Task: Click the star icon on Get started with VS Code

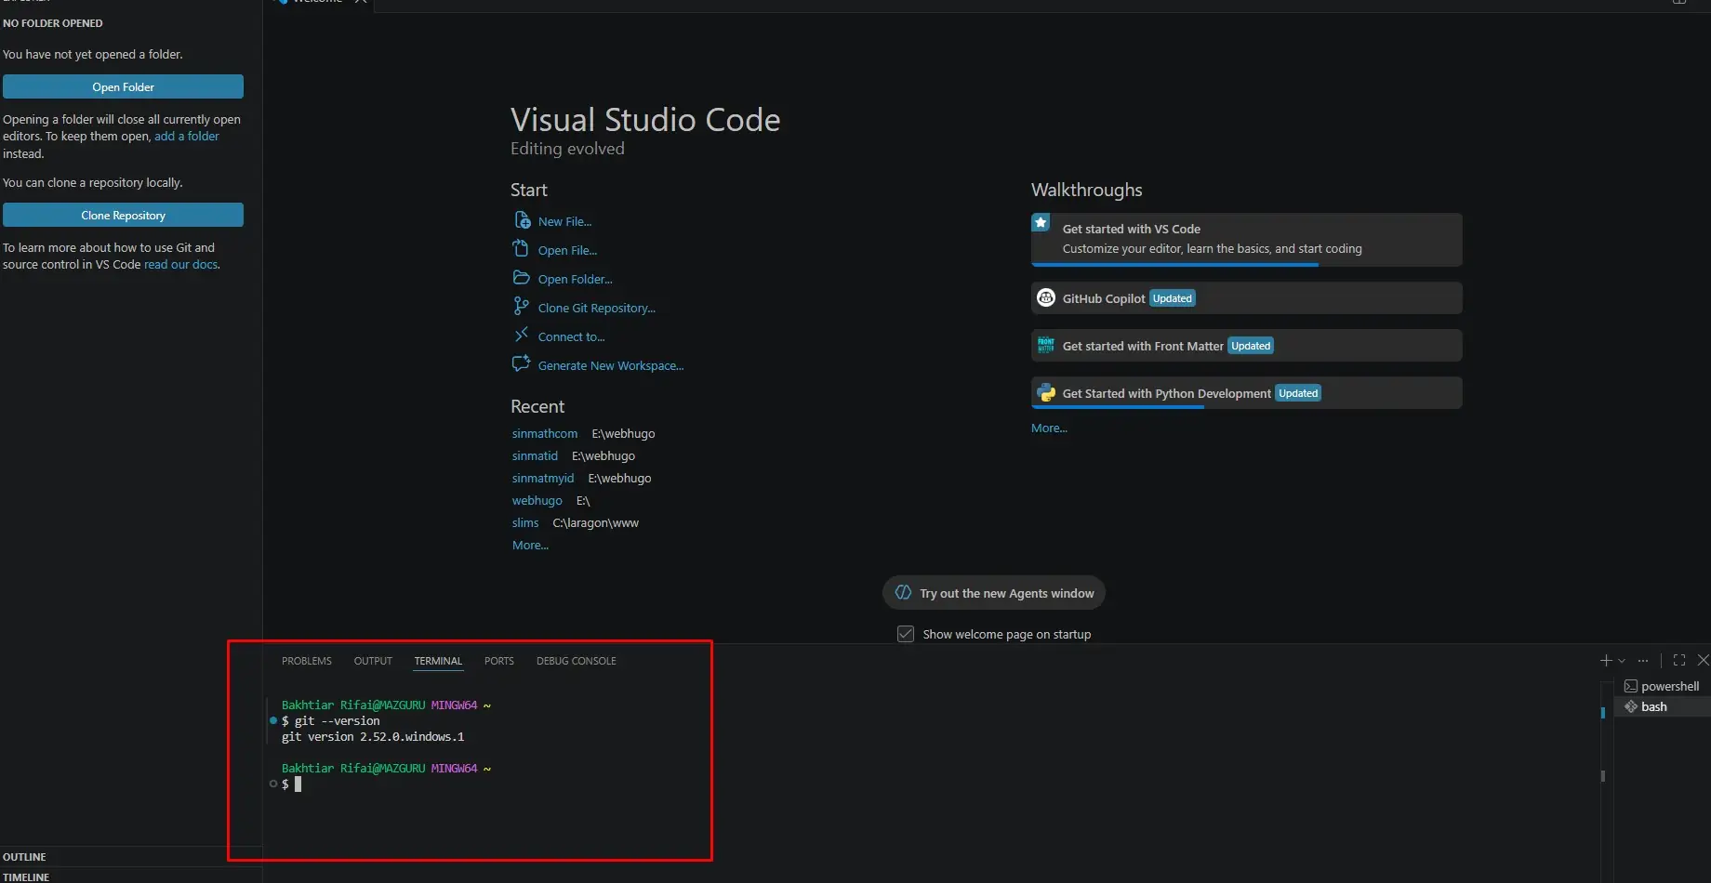Action: point(1041,223)
